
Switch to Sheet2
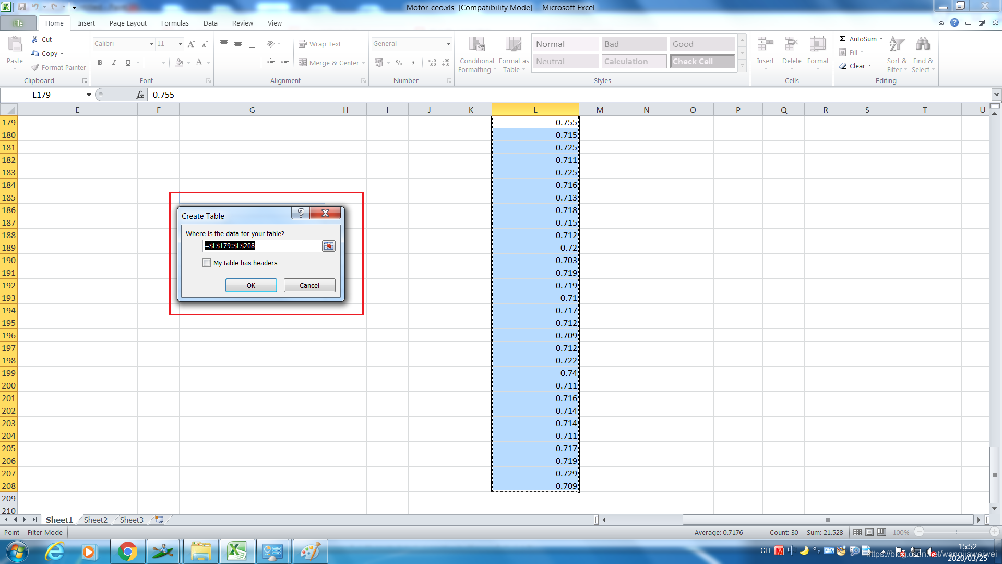click(95, 520)
